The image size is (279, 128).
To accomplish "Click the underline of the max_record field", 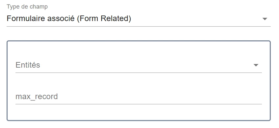I will pyautogui.click(x=139, y=104).
